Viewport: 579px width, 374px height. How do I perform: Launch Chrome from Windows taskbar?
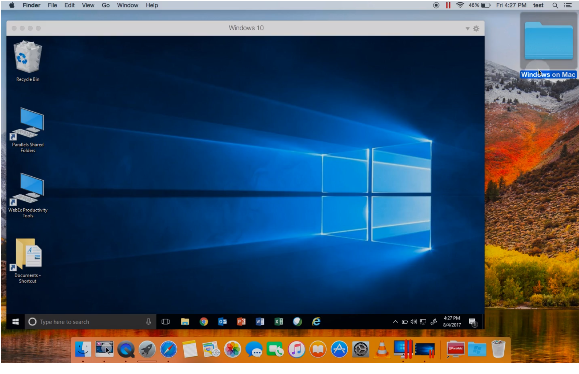click(204, 322)
